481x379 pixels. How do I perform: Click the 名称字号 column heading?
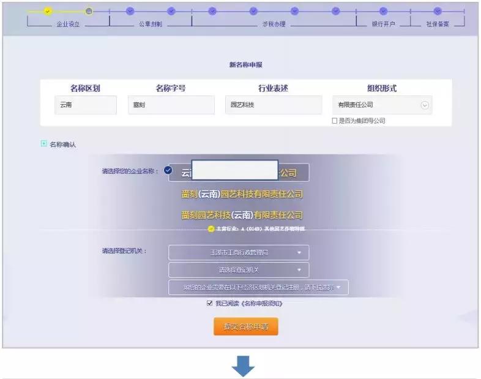[x=171, y=88]
